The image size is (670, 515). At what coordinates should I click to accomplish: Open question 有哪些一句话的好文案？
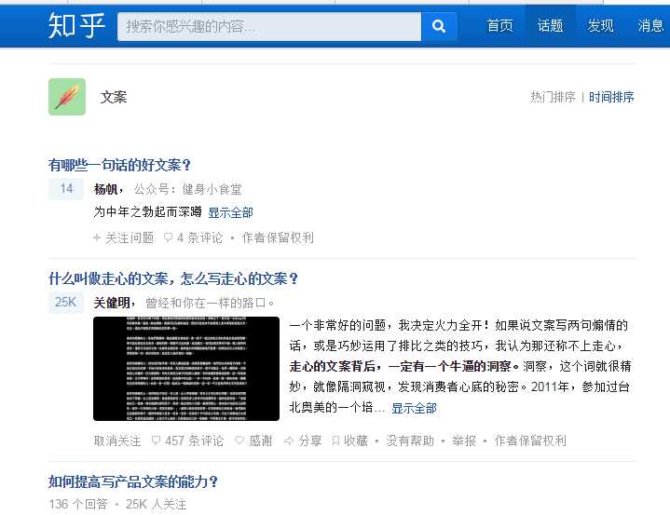[x=119, y=165]
